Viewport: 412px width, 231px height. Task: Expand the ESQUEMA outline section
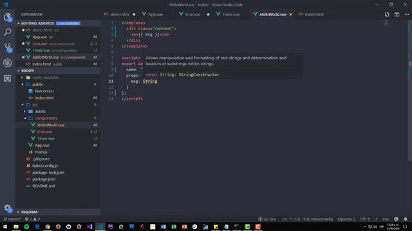pos(29,212)
